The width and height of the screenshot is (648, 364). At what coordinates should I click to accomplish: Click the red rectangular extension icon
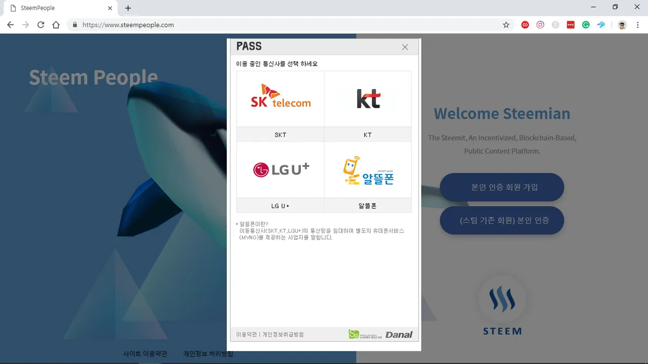(571, 25)
